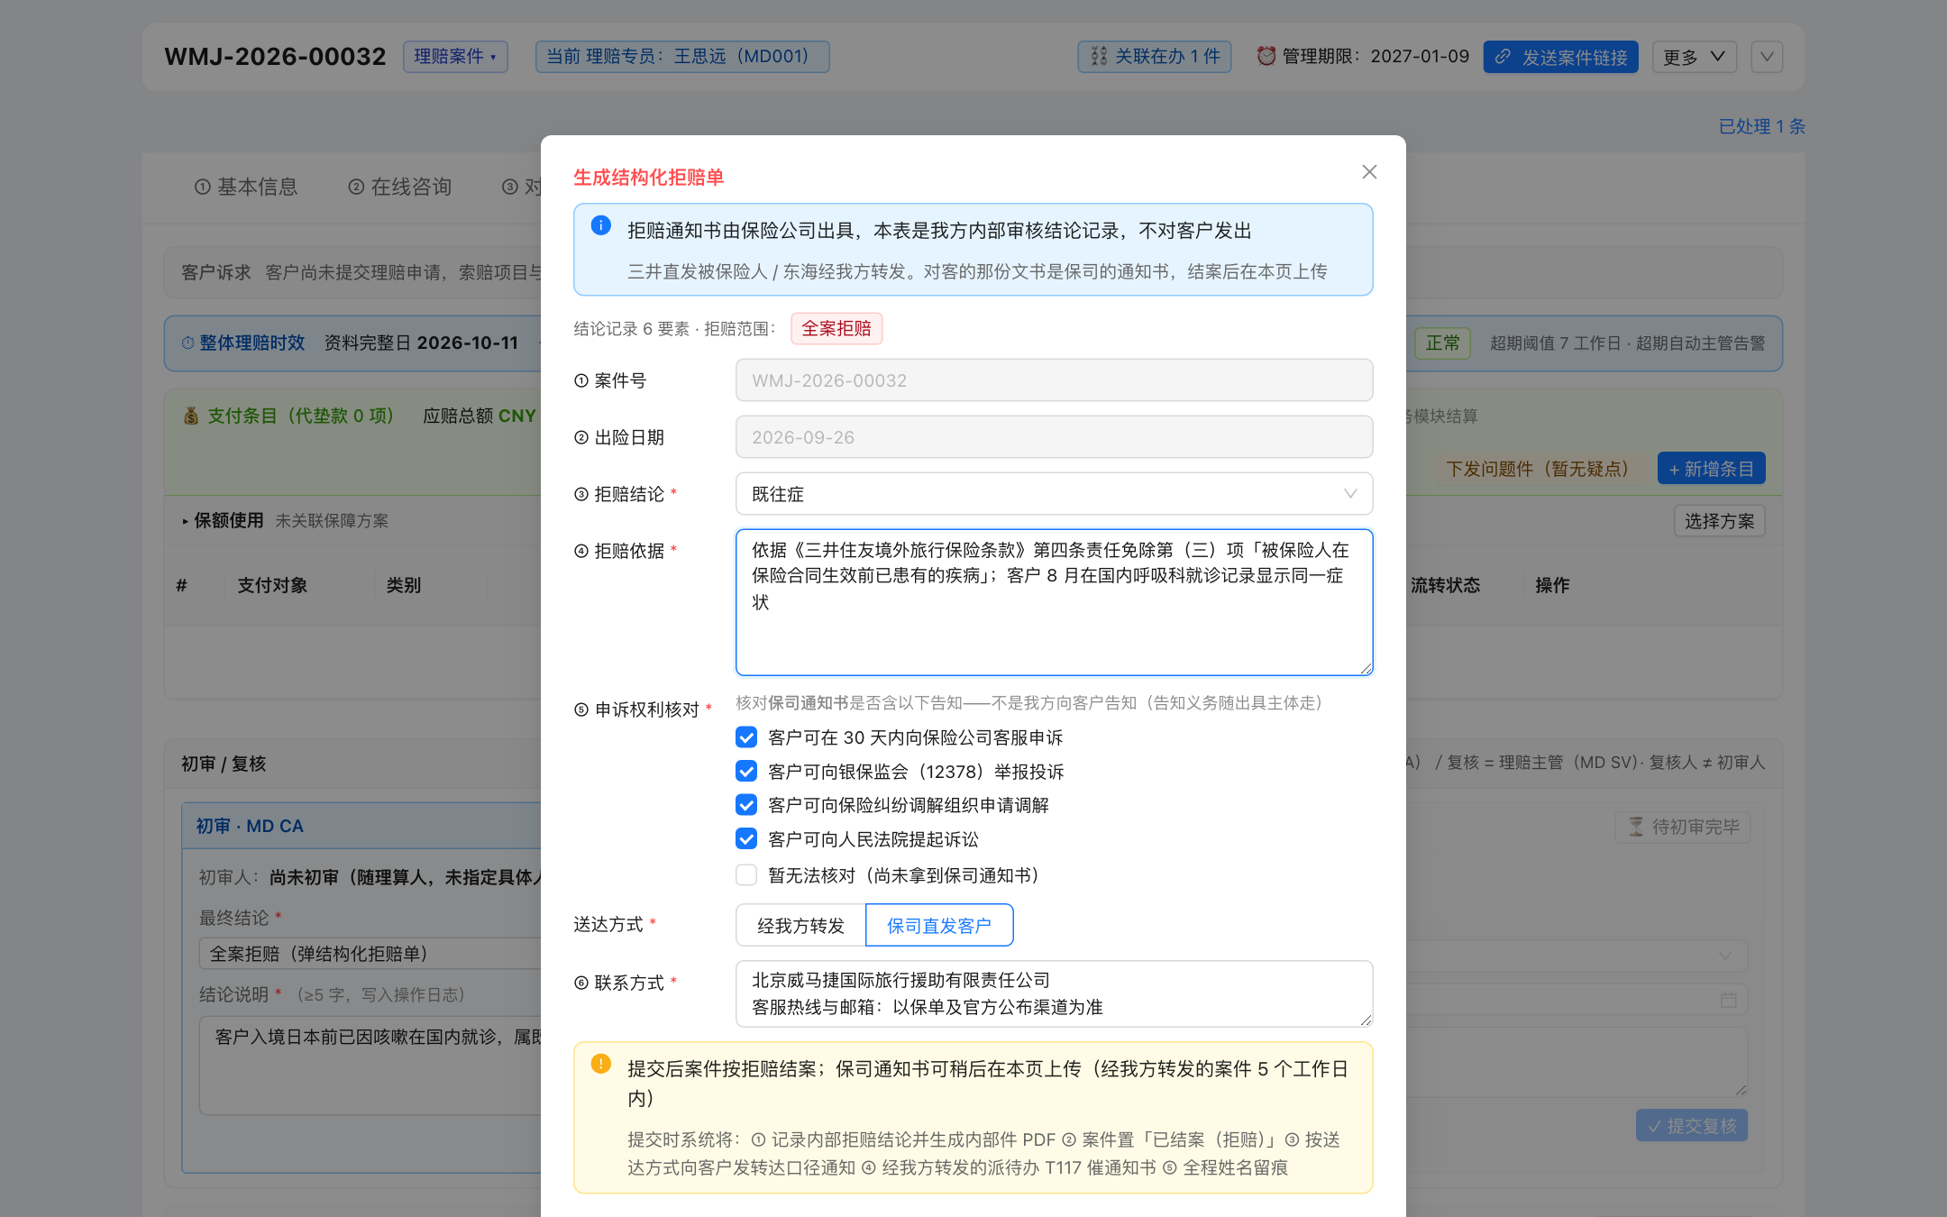Click the 已处理 1 条 link
The image size is (1947, 1217).
click(1761, 126)
